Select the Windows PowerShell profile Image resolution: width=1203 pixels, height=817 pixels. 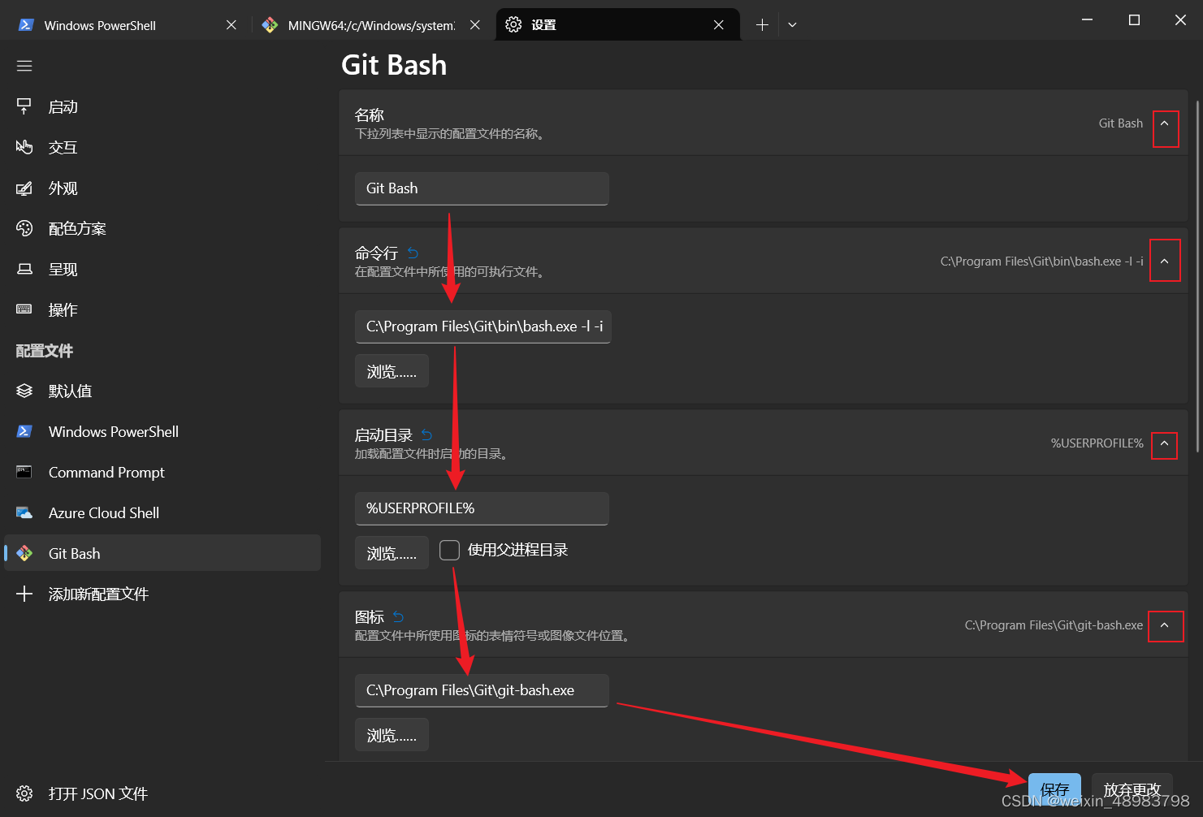click(x=162, y=431)
